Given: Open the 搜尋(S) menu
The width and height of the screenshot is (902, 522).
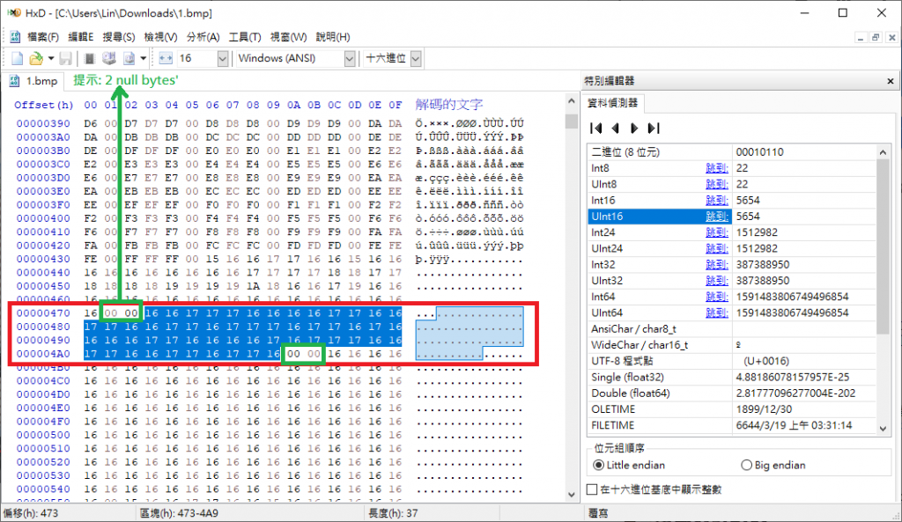Looking at the screenshot, I should click(119, 37).
